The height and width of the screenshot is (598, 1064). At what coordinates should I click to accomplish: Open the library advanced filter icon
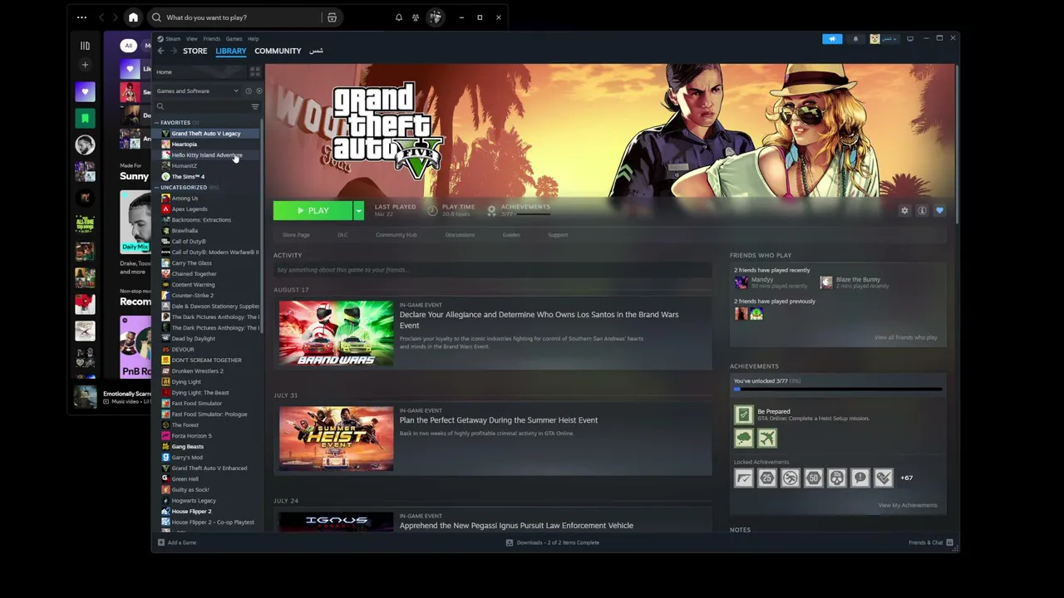coord(255,106)
